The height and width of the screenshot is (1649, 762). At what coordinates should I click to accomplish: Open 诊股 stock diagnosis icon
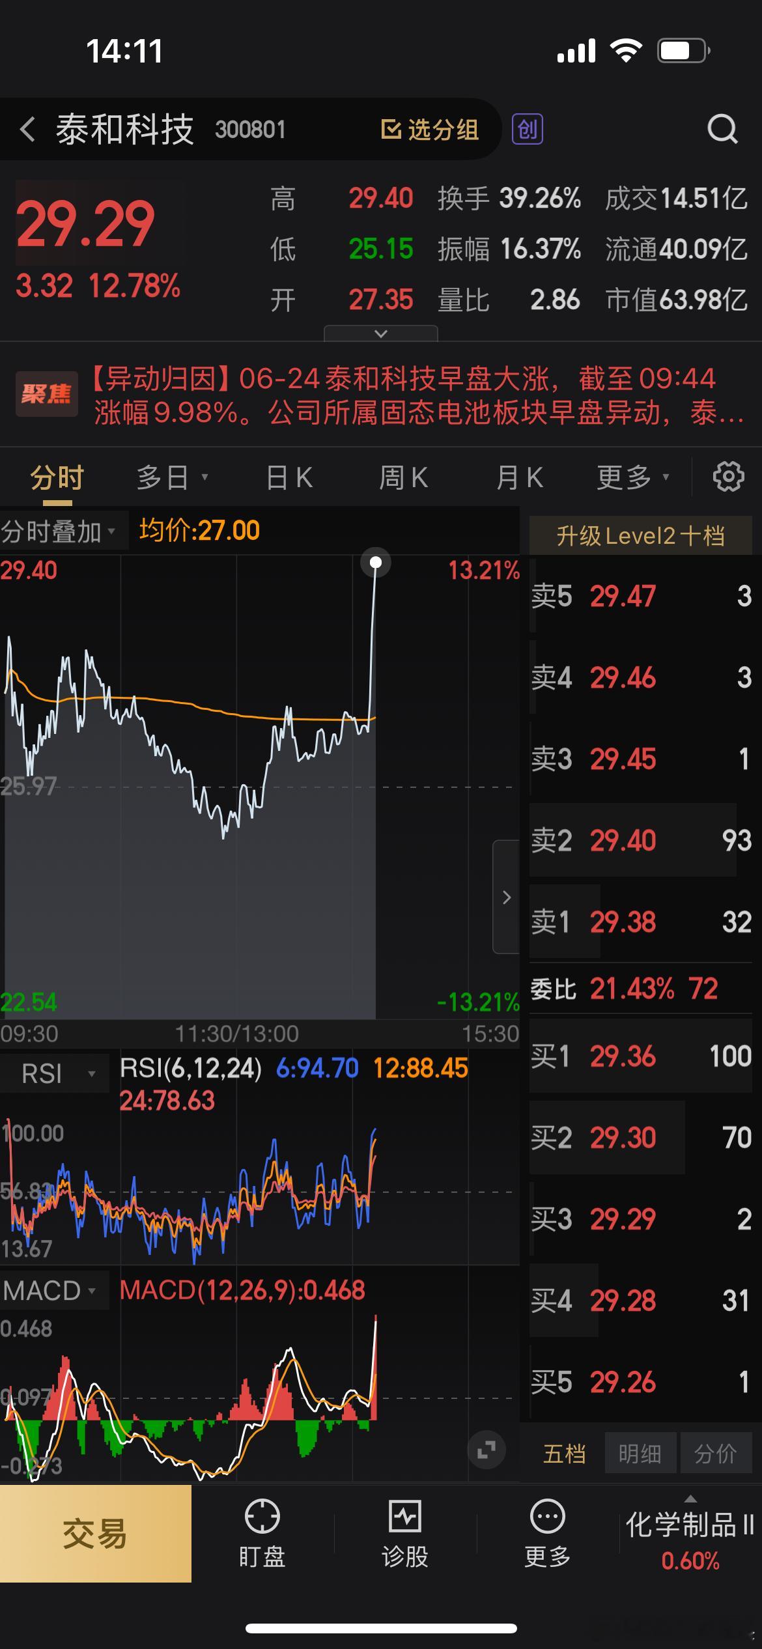pos(404,1534)
